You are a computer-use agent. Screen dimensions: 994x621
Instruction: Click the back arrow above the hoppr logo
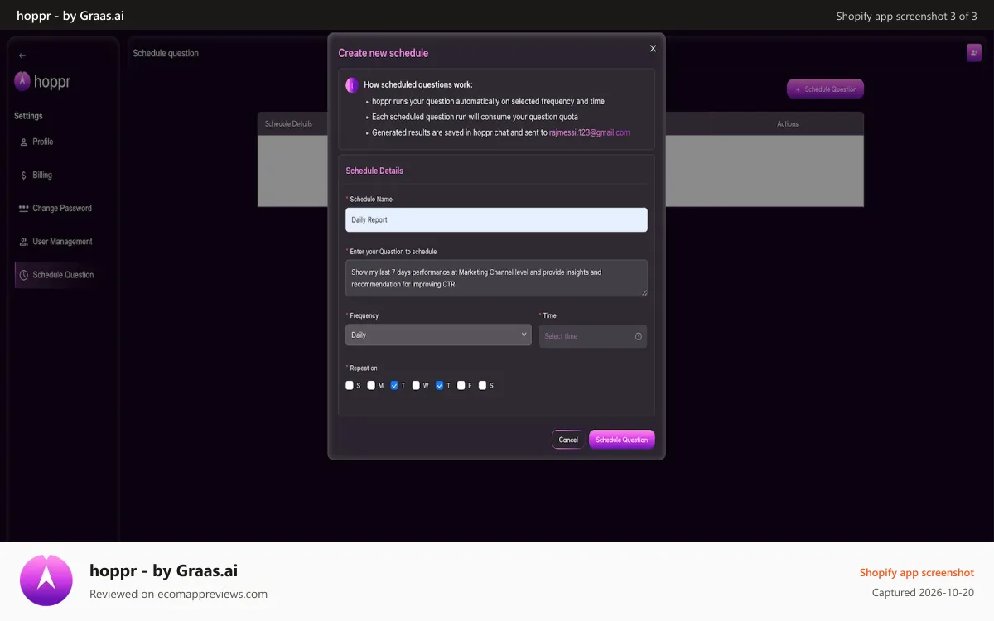[x=22, y=55]
